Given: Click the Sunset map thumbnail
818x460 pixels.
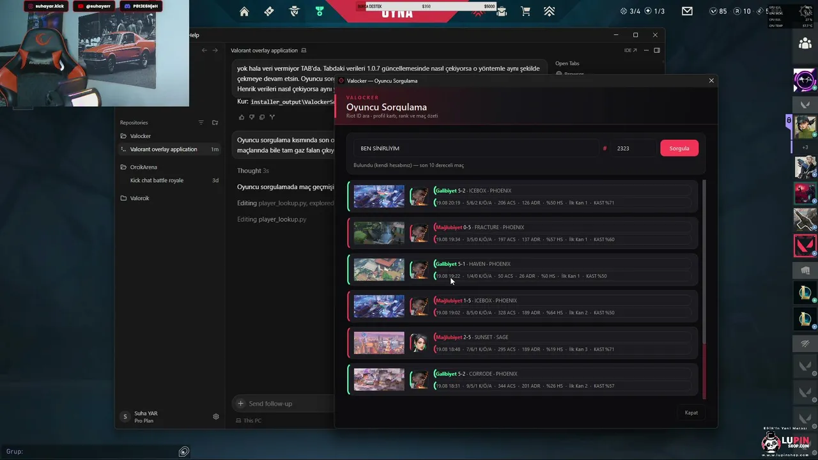Looking at the screenshot, I should coord(379,343).
